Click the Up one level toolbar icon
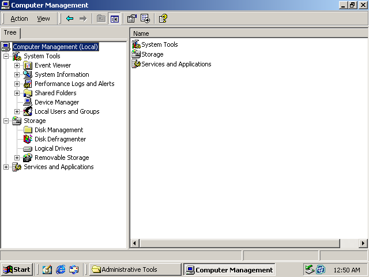This screenshot has height=277, width=369. click(x=101, y=18)
